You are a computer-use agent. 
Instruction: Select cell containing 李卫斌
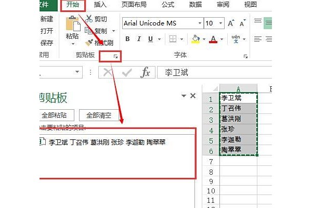(238, 98)
